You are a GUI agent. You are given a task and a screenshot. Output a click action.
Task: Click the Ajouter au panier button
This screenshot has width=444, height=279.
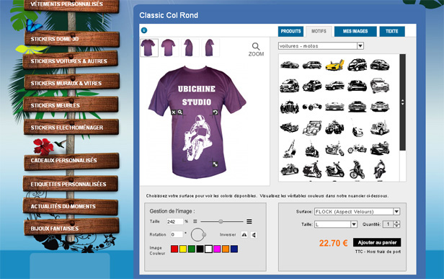click(377, 242)
